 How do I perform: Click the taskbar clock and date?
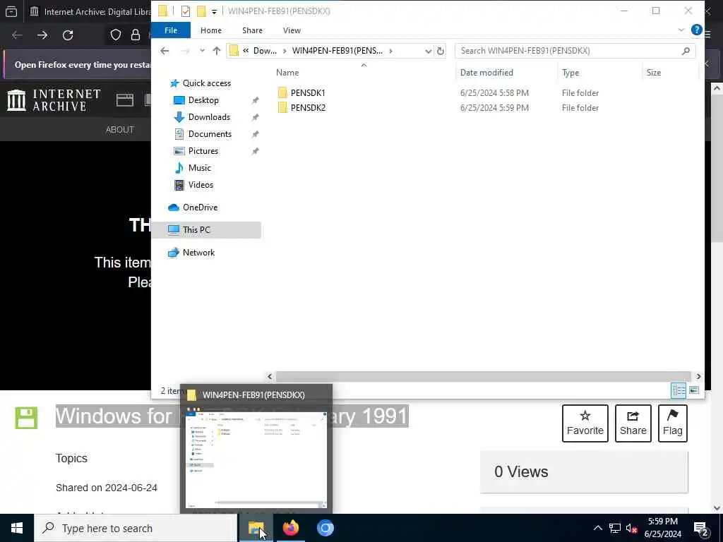[x=662, y=528]
